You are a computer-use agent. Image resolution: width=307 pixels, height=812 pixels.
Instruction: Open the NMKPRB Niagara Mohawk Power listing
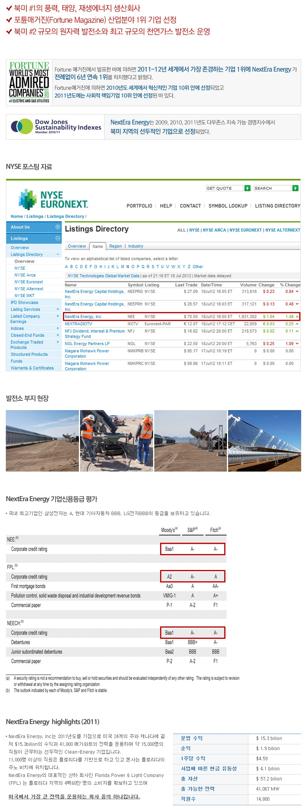click(x=87, y=353)
